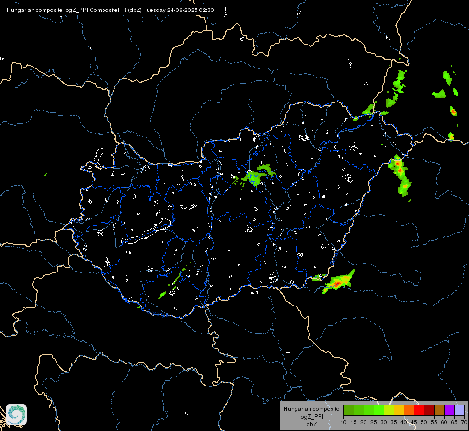The width and height of the screenshot is (469, 431).
Task: Click the legend unit label 'dbZ'
Action: pos(311,424)
